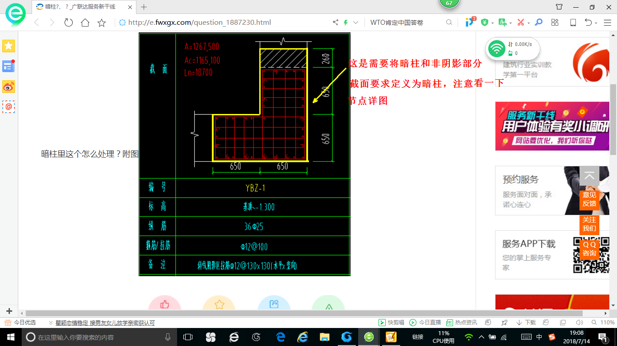
Task: Click the Wi-Fi speed floating widget
Action: point(513,48)
